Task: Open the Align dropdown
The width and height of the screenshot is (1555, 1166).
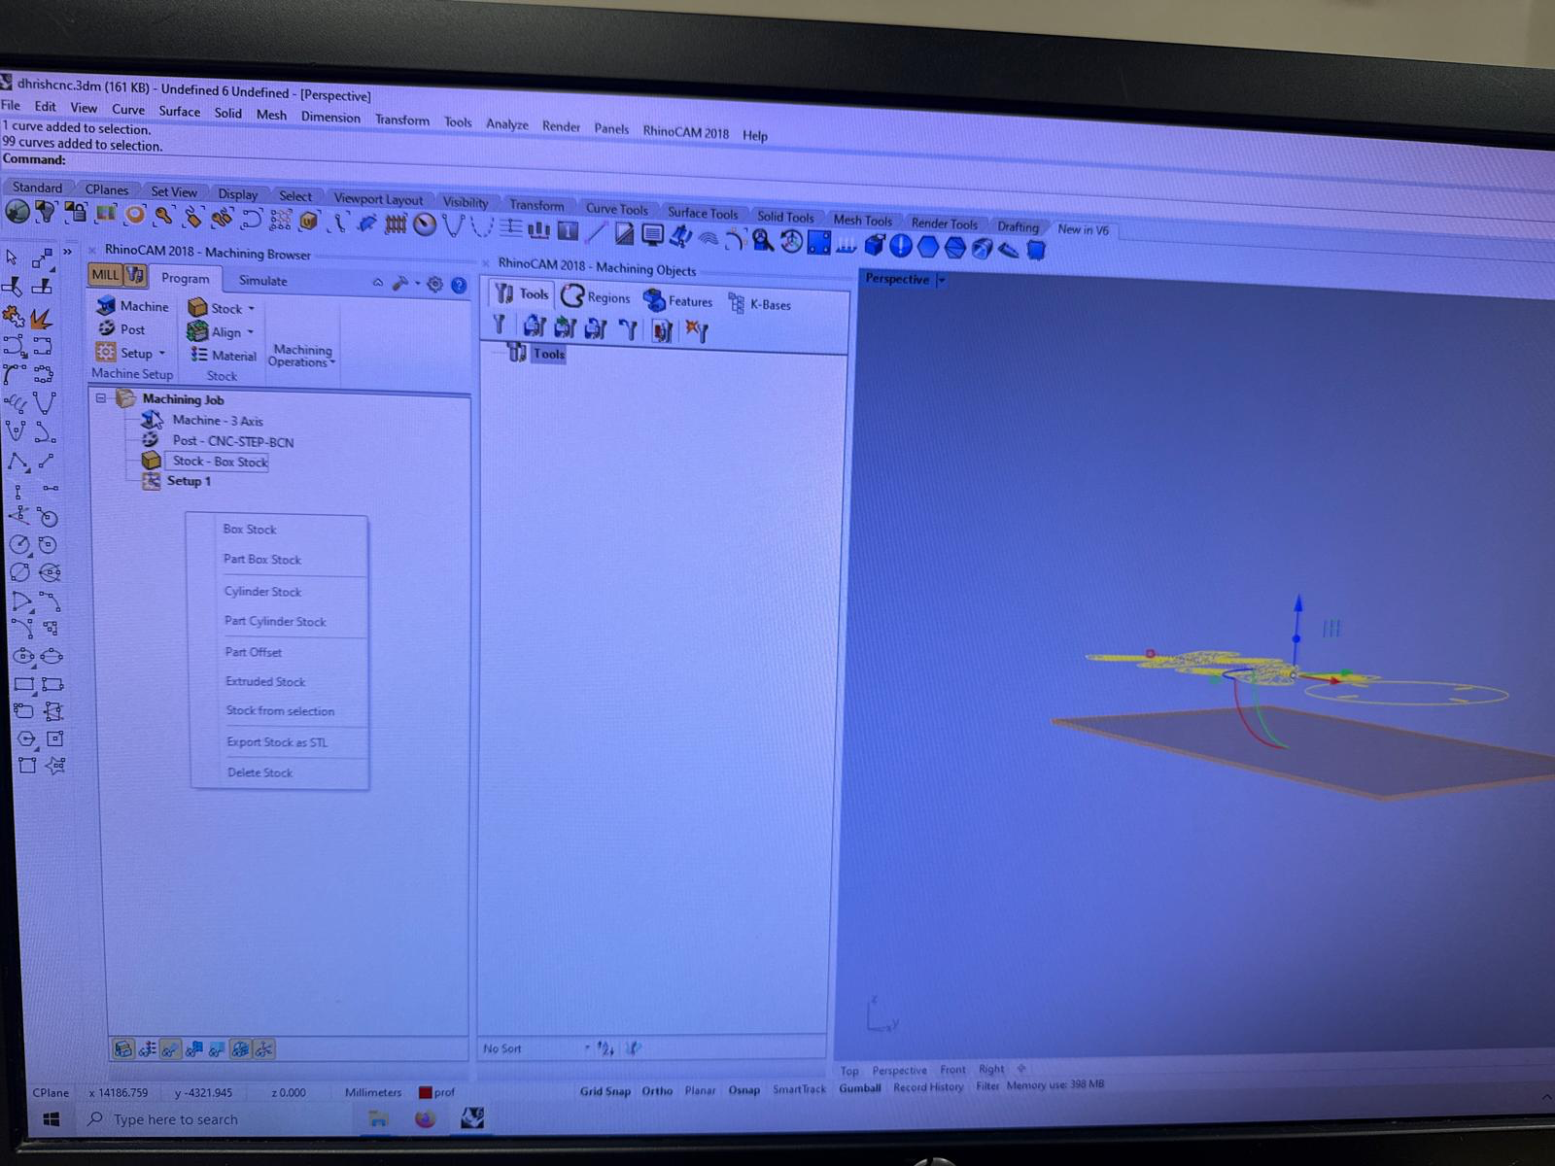Action: click(x=221, y=331)
